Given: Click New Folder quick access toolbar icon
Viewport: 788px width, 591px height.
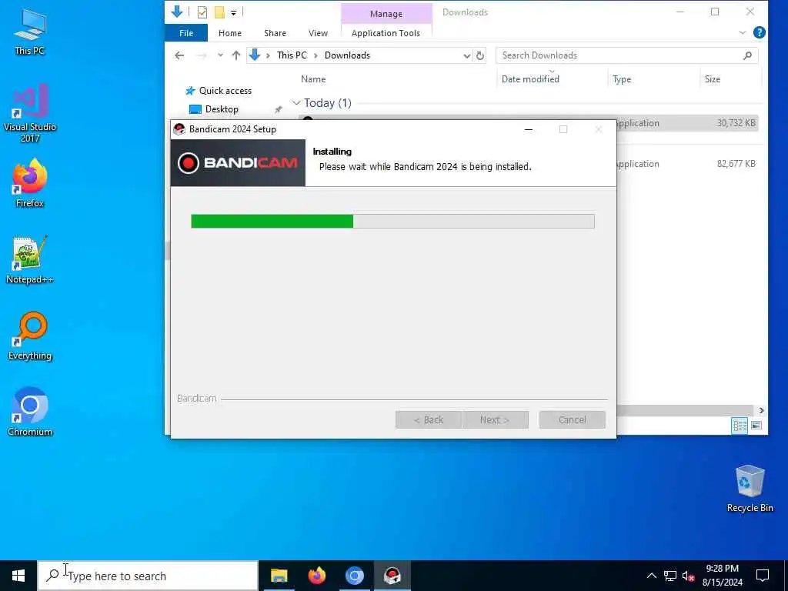Looking at the screenshot, I should click(219, 12).
